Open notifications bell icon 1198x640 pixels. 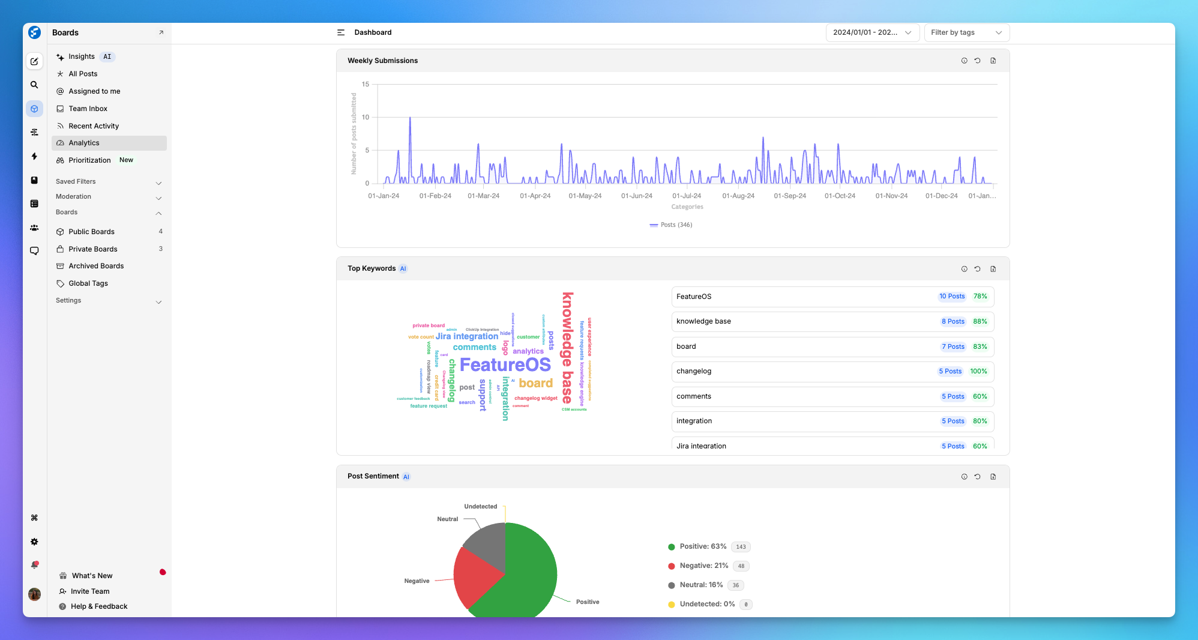pos(34,565)
